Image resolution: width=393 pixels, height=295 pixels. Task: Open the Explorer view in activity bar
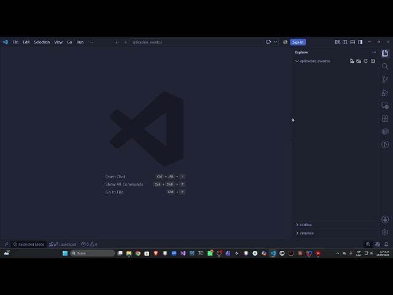click(x=385, y=53)
